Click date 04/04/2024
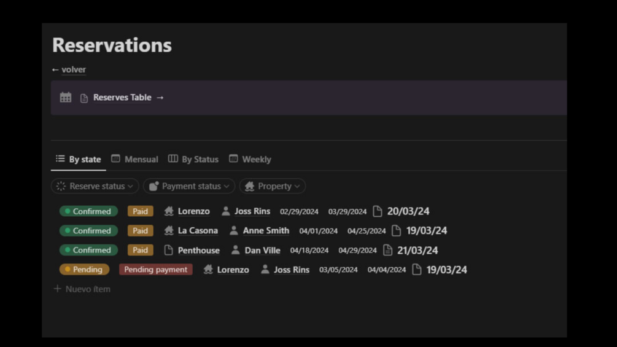The width and height of the screenshot is (617, 347). pos(386,270)
